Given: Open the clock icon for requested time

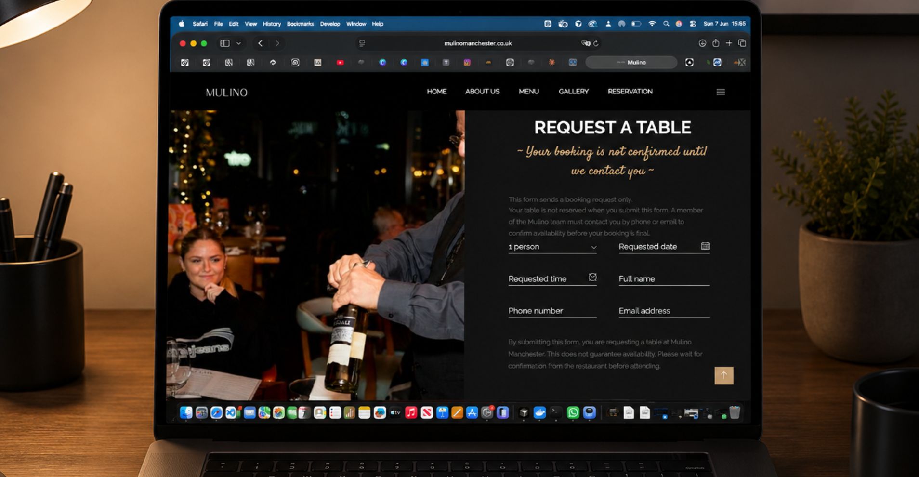Looking at the screenshot, I should (x=592, y=277).
